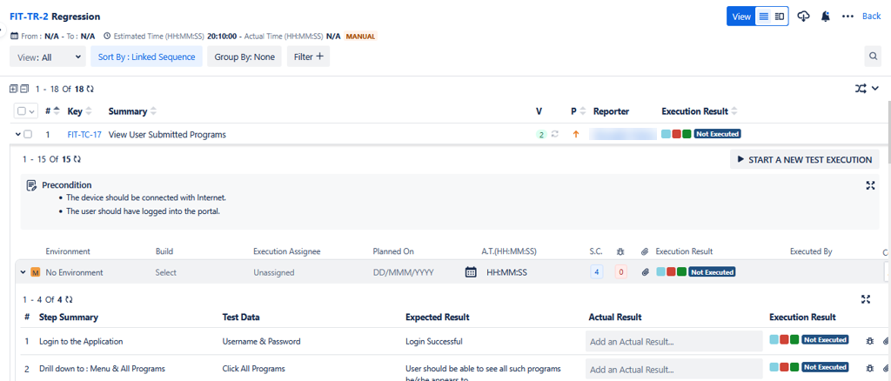Image resolution: width=891 pixels, height=381 pixels.
Task: Open the FIT-TC-17 link
Action: point(84,135)
